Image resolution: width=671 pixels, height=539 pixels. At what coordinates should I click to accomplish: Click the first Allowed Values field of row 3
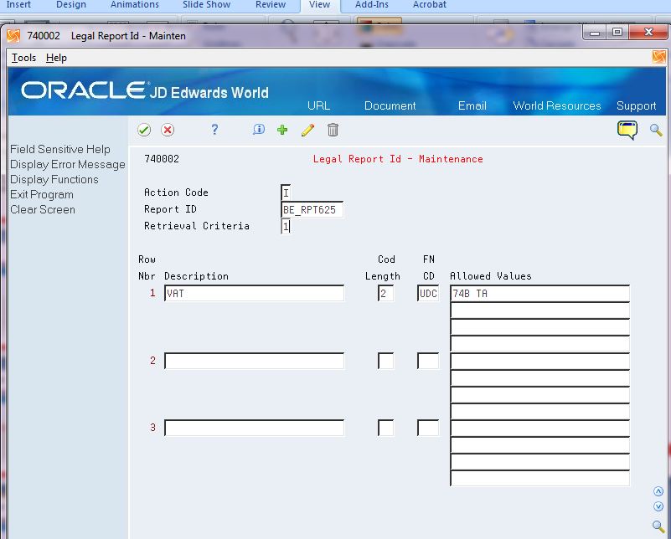click(x=540, y=429)
